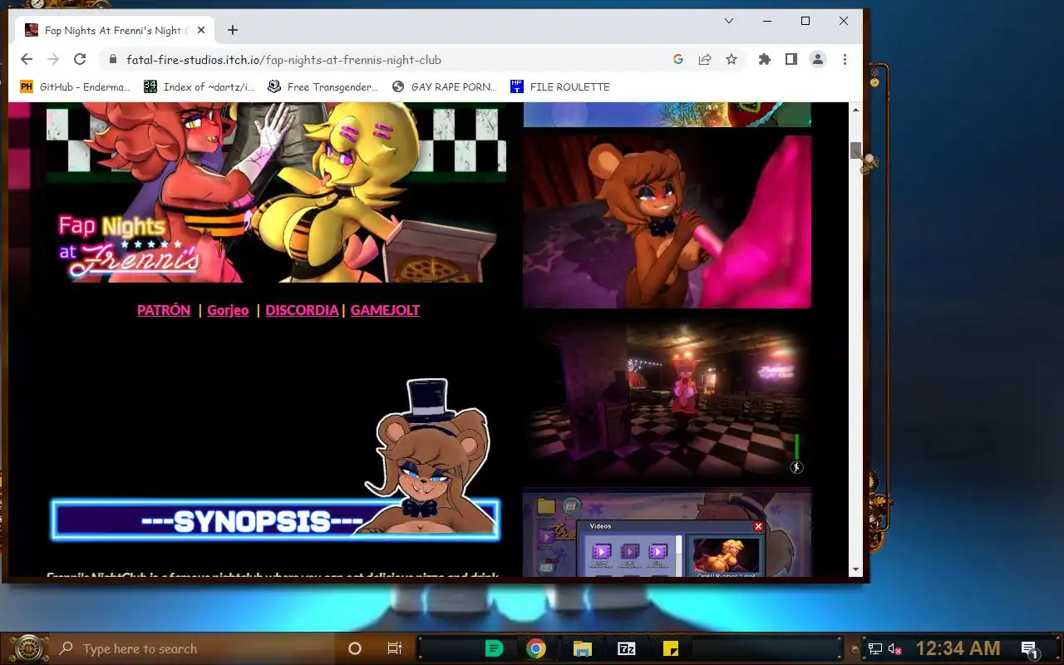Open the Free Transgender... bookmark
Image resolution: width=1064 pixels, height=665 pixels.
323,86
